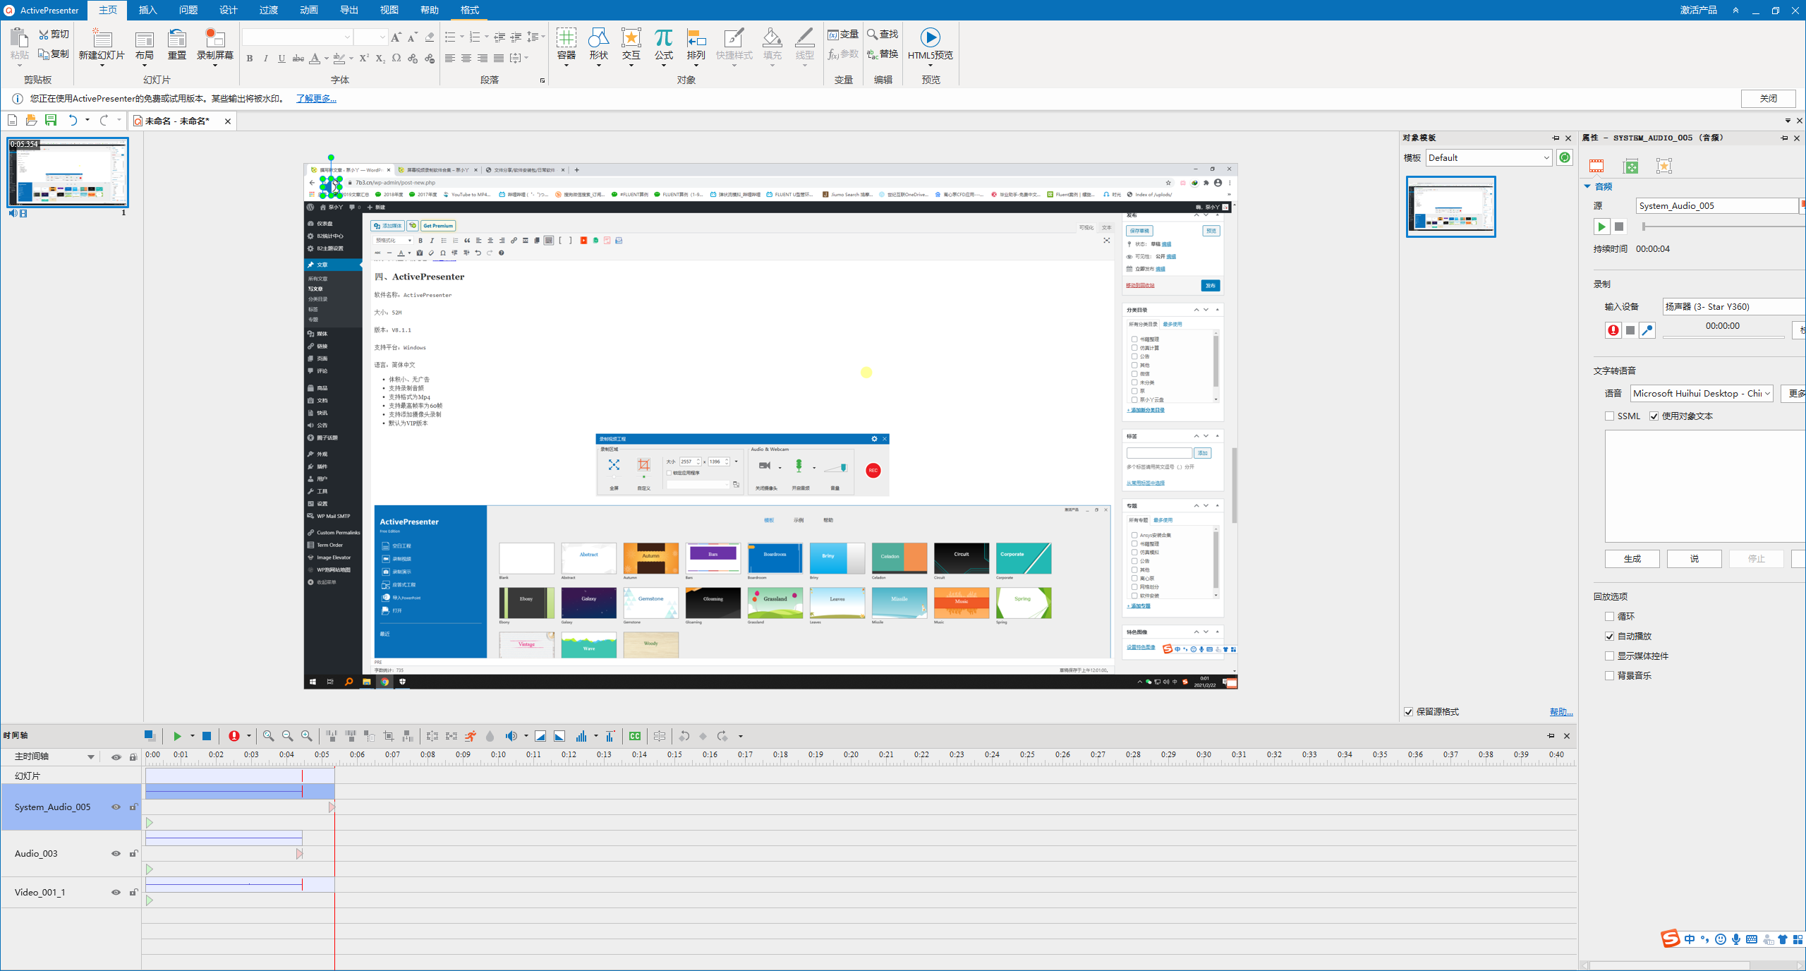Click the microphone calibration icon in properties
1806x971 pixels.
click(x=1647, y=330)
